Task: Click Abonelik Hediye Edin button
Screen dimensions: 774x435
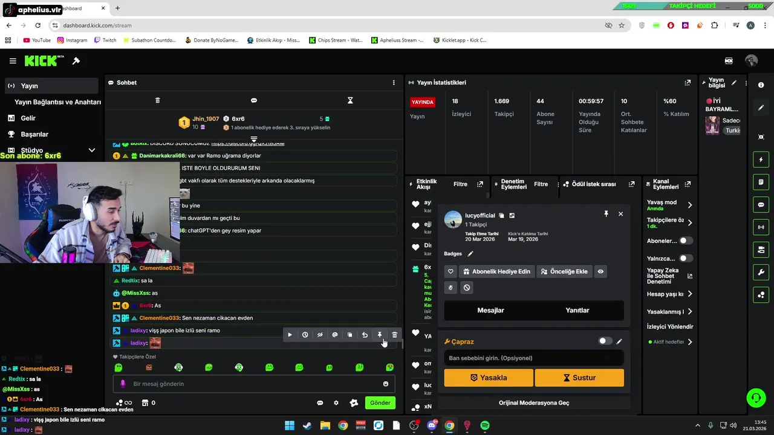Action: [496, 272]
